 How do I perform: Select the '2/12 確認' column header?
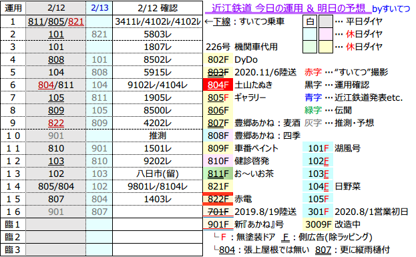click(158, 8)
